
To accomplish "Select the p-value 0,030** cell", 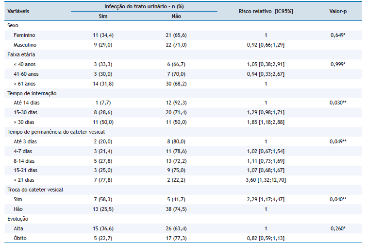I will pyautogui.click(x=337, y=103).
